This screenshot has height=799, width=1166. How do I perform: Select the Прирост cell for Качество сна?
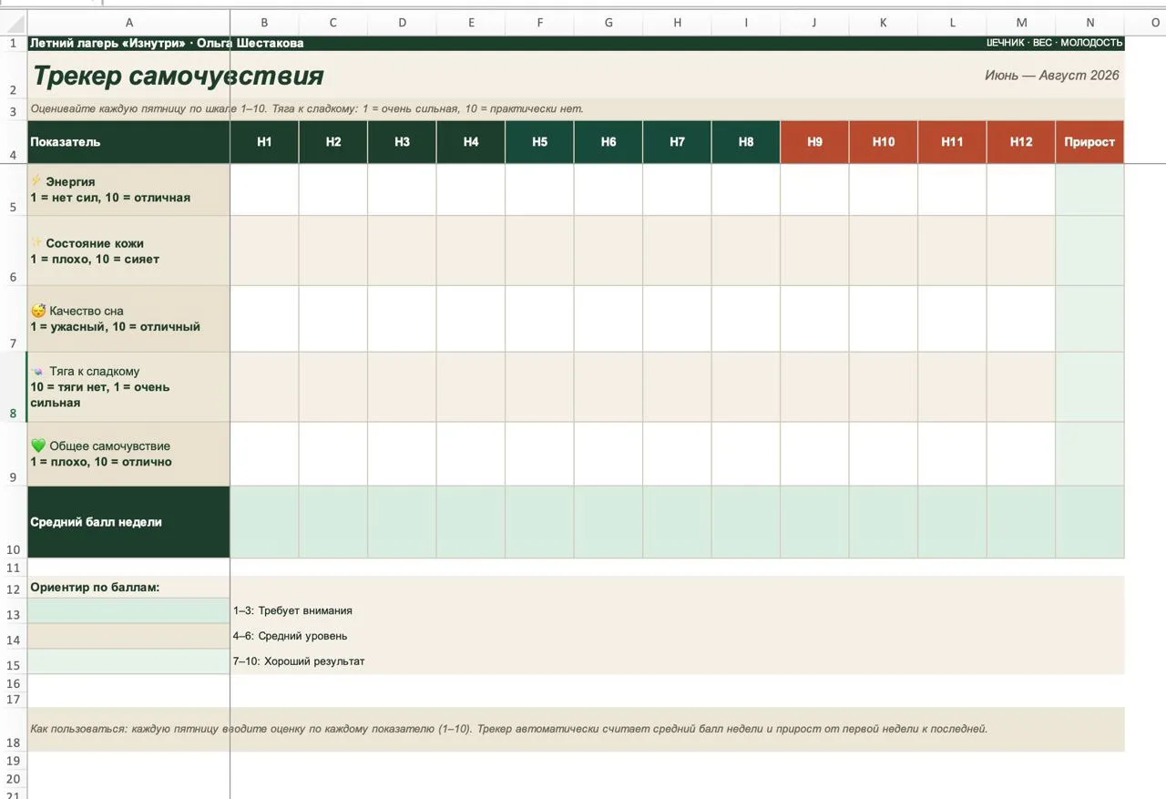click(x=1089, y=319)
